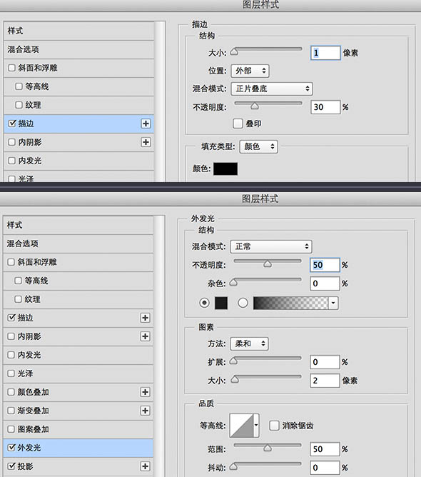The height and width of the screenshot is (477, 421).
Task: Click 扩展 percentage input field
Action: pyautogui.click(x=325, y=362)
